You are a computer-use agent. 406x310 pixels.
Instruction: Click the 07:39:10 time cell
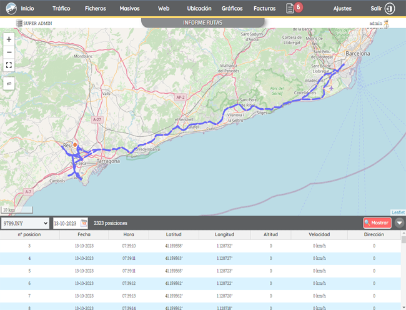(129, 246)
